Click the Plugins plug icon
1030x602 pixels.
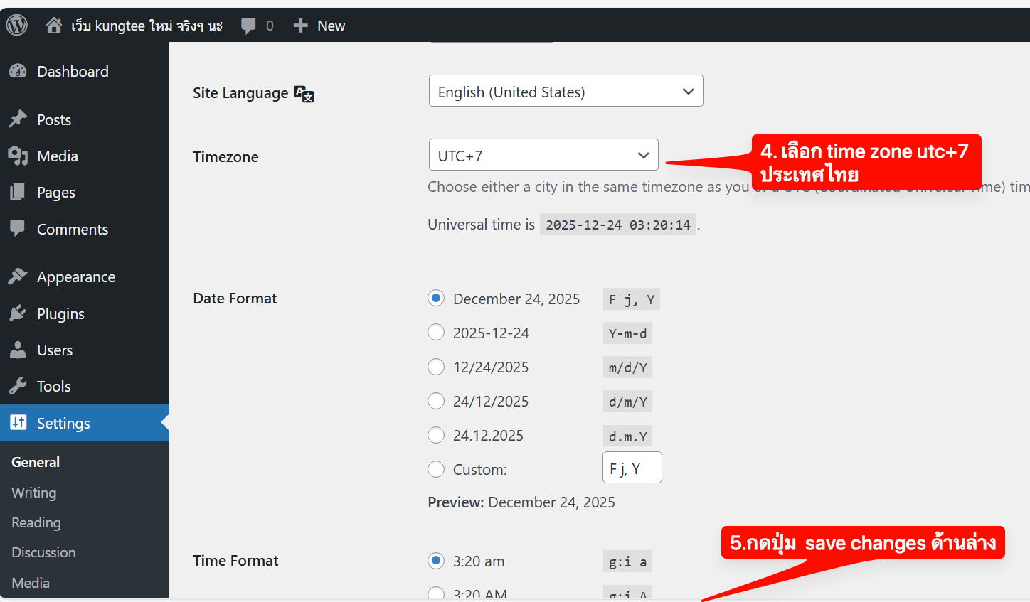tap(18, 313)
